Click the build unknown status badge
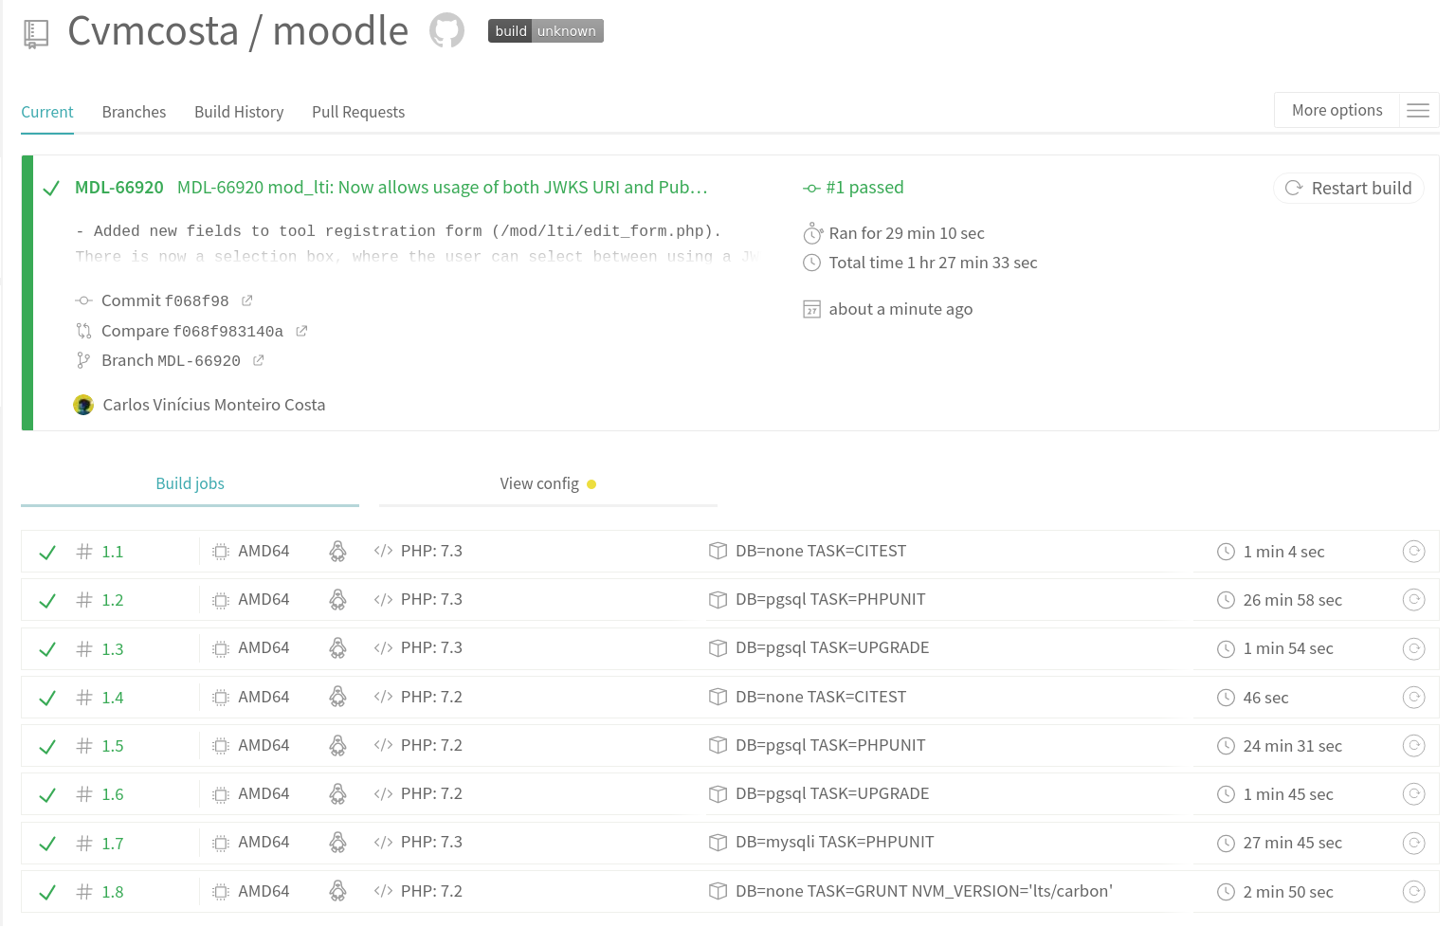Image resolution: width=1455 pixels, height=927 pixels. click(x=546, y=31)
